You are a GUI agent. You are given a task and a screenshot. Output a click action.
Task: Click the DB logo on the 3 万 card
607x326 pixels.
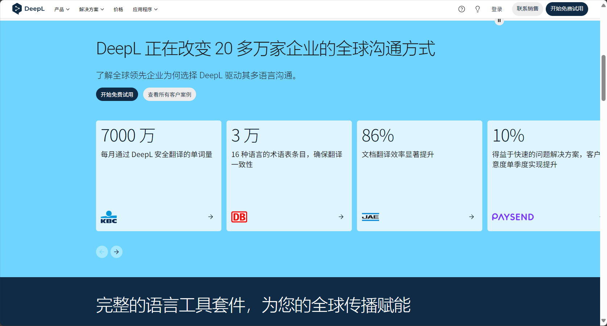point(239,217)
